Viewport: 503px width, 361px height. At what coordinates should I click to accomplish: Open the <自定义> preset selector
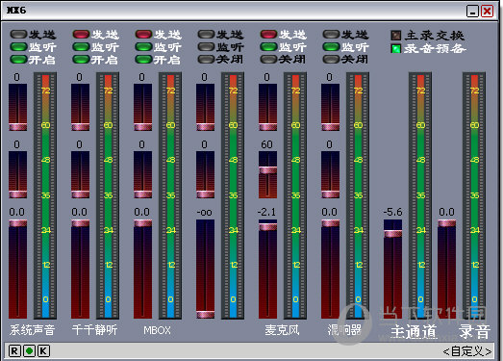[x=467, y=351]
